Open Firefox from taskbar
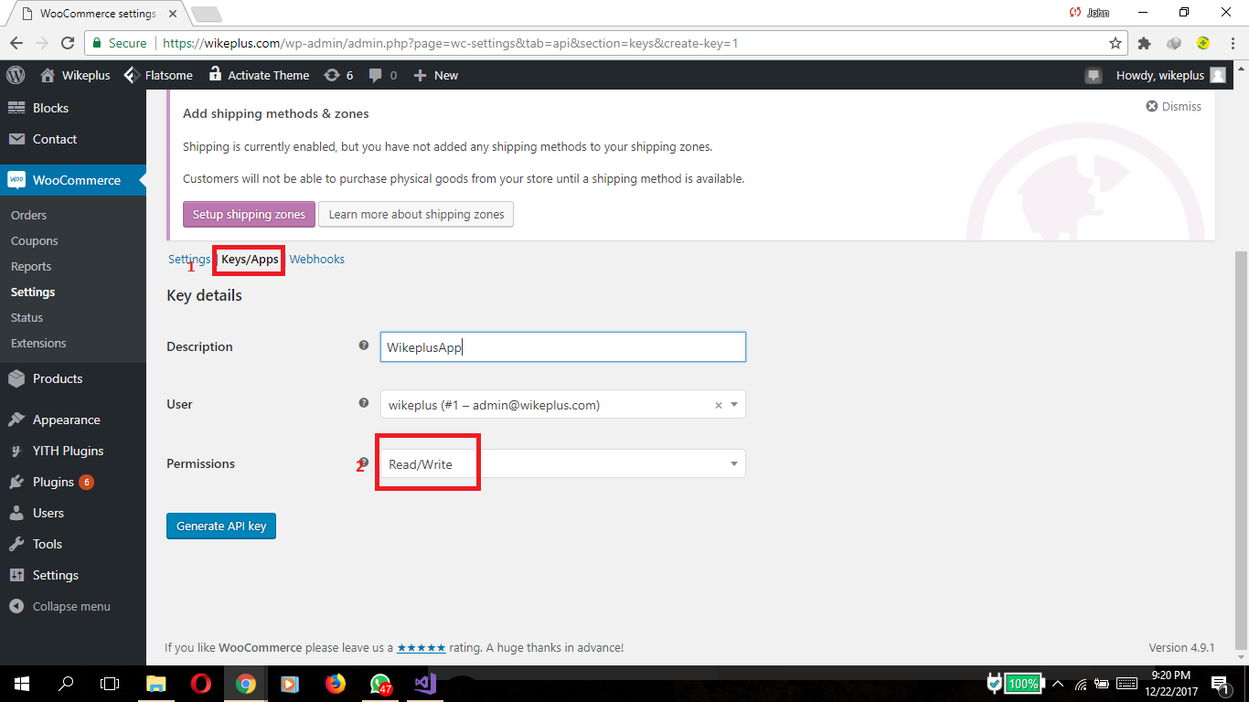1249x702 pixels. (x=336, y=684)
